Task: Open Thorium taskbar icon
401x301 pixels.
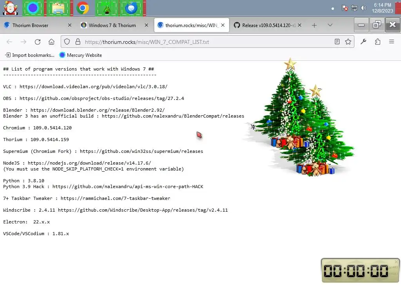Action: click(x=132, y=8)
